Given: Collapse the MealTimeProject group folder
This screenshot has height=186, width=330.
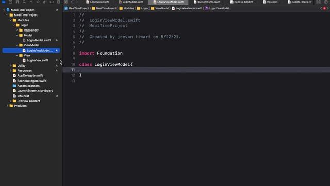Looking at the screenshot, I should 7,15.
